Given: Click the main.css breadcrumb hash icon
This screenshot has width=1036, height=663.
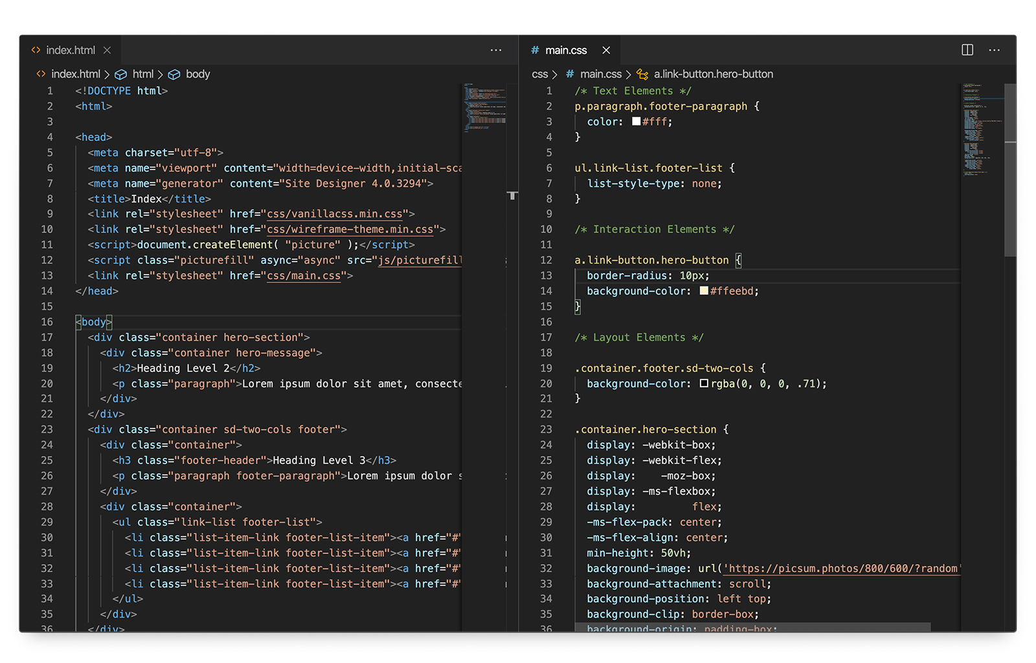Looking at the screenshot, I should click(569, 74).
